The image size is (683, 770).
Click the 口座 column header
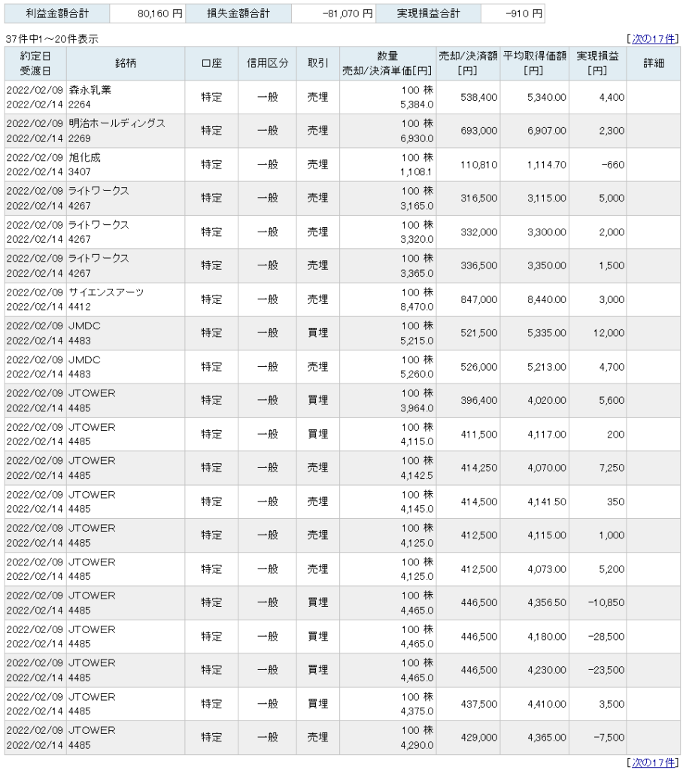211,63
